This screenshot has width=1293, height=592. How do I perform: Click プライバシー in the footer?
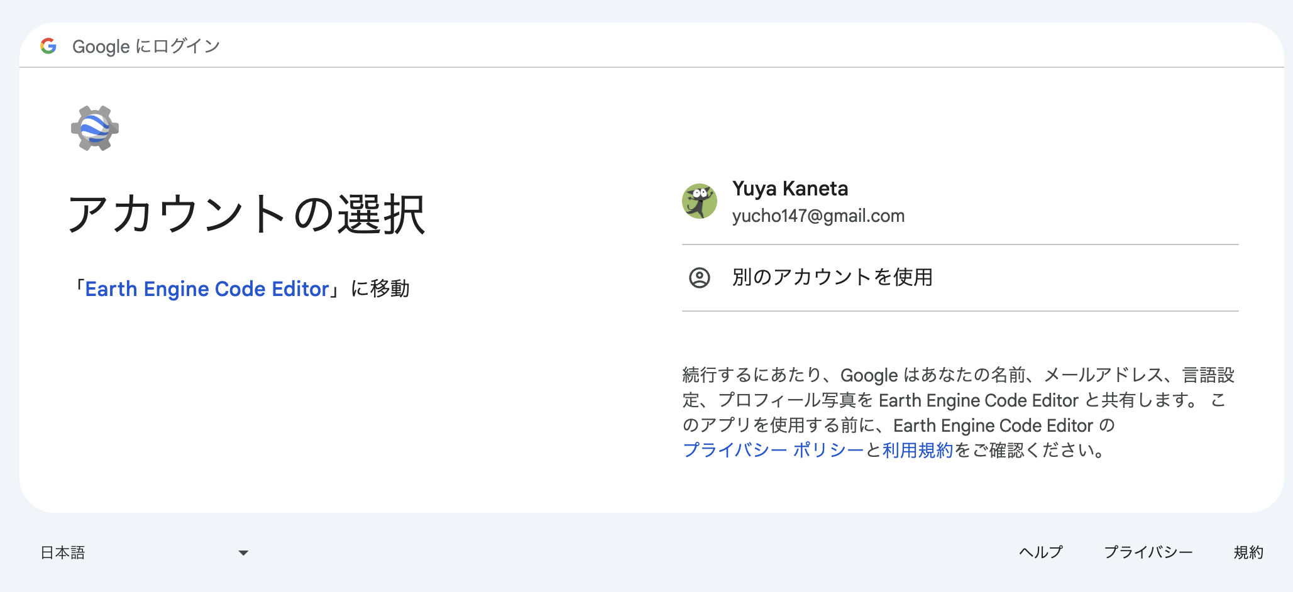pyautogui.click(x=1148, y=552)
